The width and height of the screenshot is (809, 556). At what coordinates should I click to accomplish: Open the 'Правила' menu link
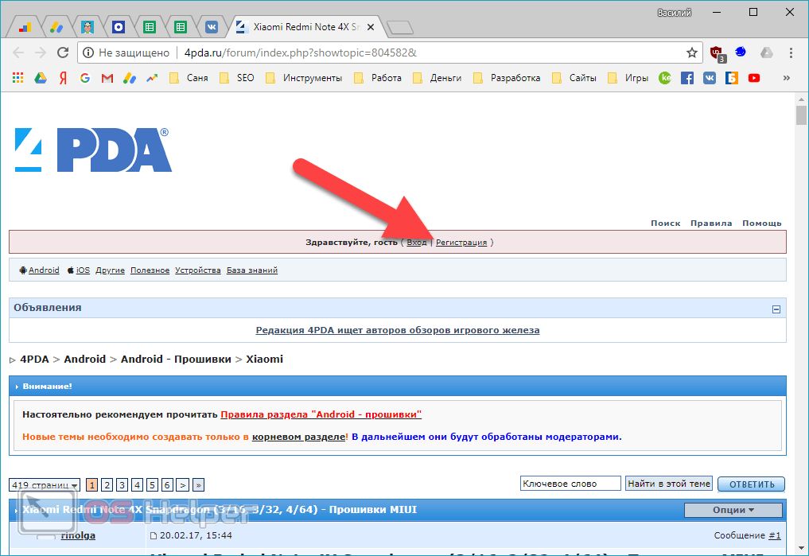tap(711, 224)
